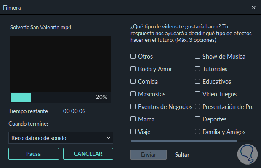
Task: Select the Mascostas checkbox
Action: point(133,94)
